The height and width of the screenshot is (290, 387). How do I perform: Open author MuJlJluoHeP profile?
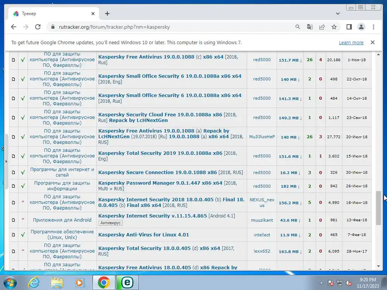pos(262,137)
